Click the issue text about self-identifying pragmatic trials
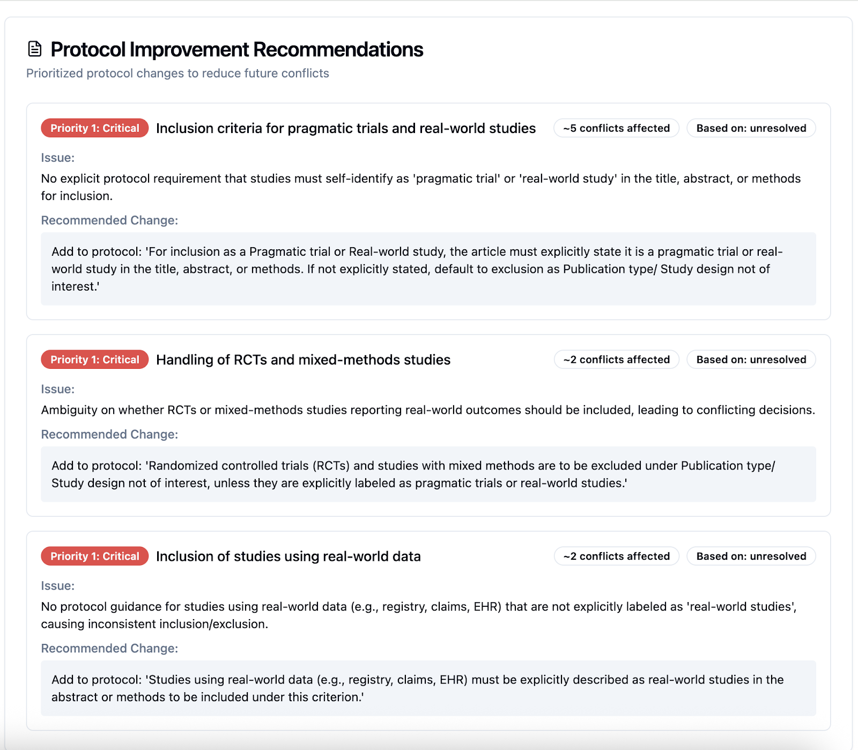Viewport: 858px width, 750px height. [420, 187]
